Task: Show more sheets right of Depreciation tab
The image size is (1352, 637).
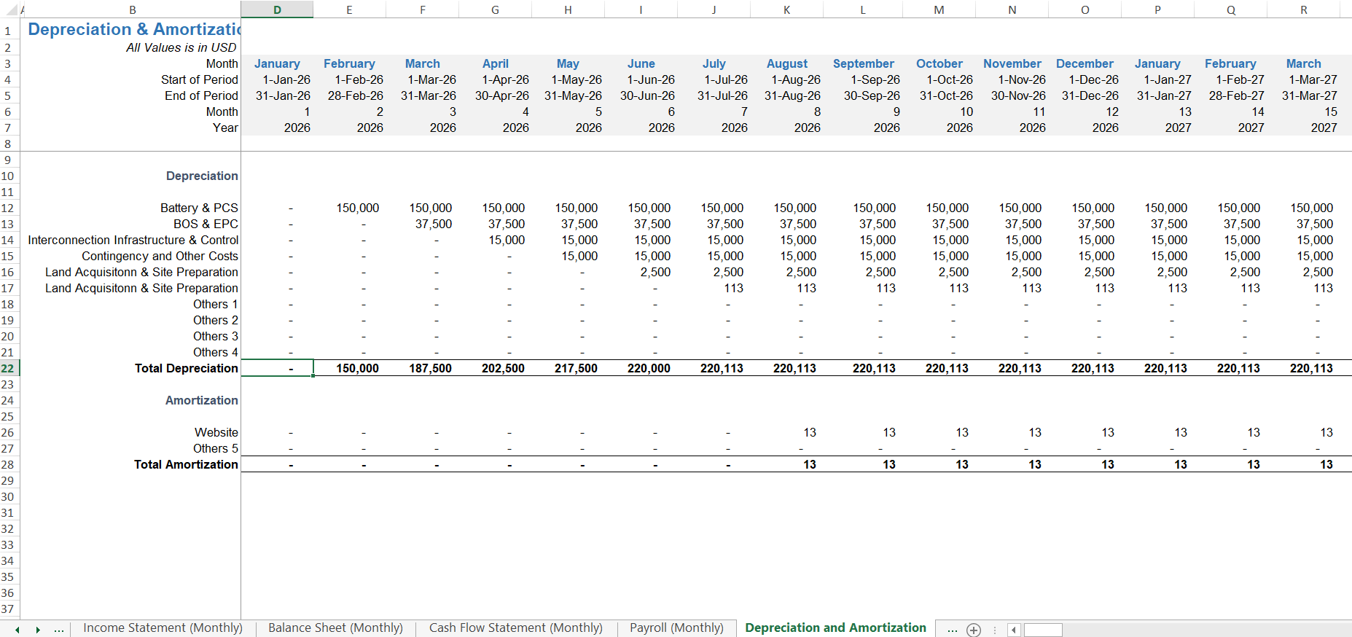Action: pyautogui.click(x=952, y=629)
